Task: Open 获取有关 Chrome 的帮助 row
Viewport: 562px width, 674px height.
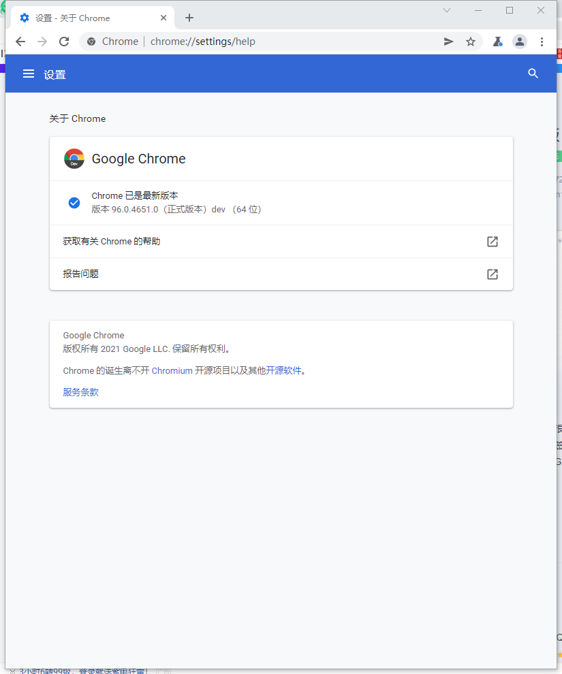Action: pos(281,242)
